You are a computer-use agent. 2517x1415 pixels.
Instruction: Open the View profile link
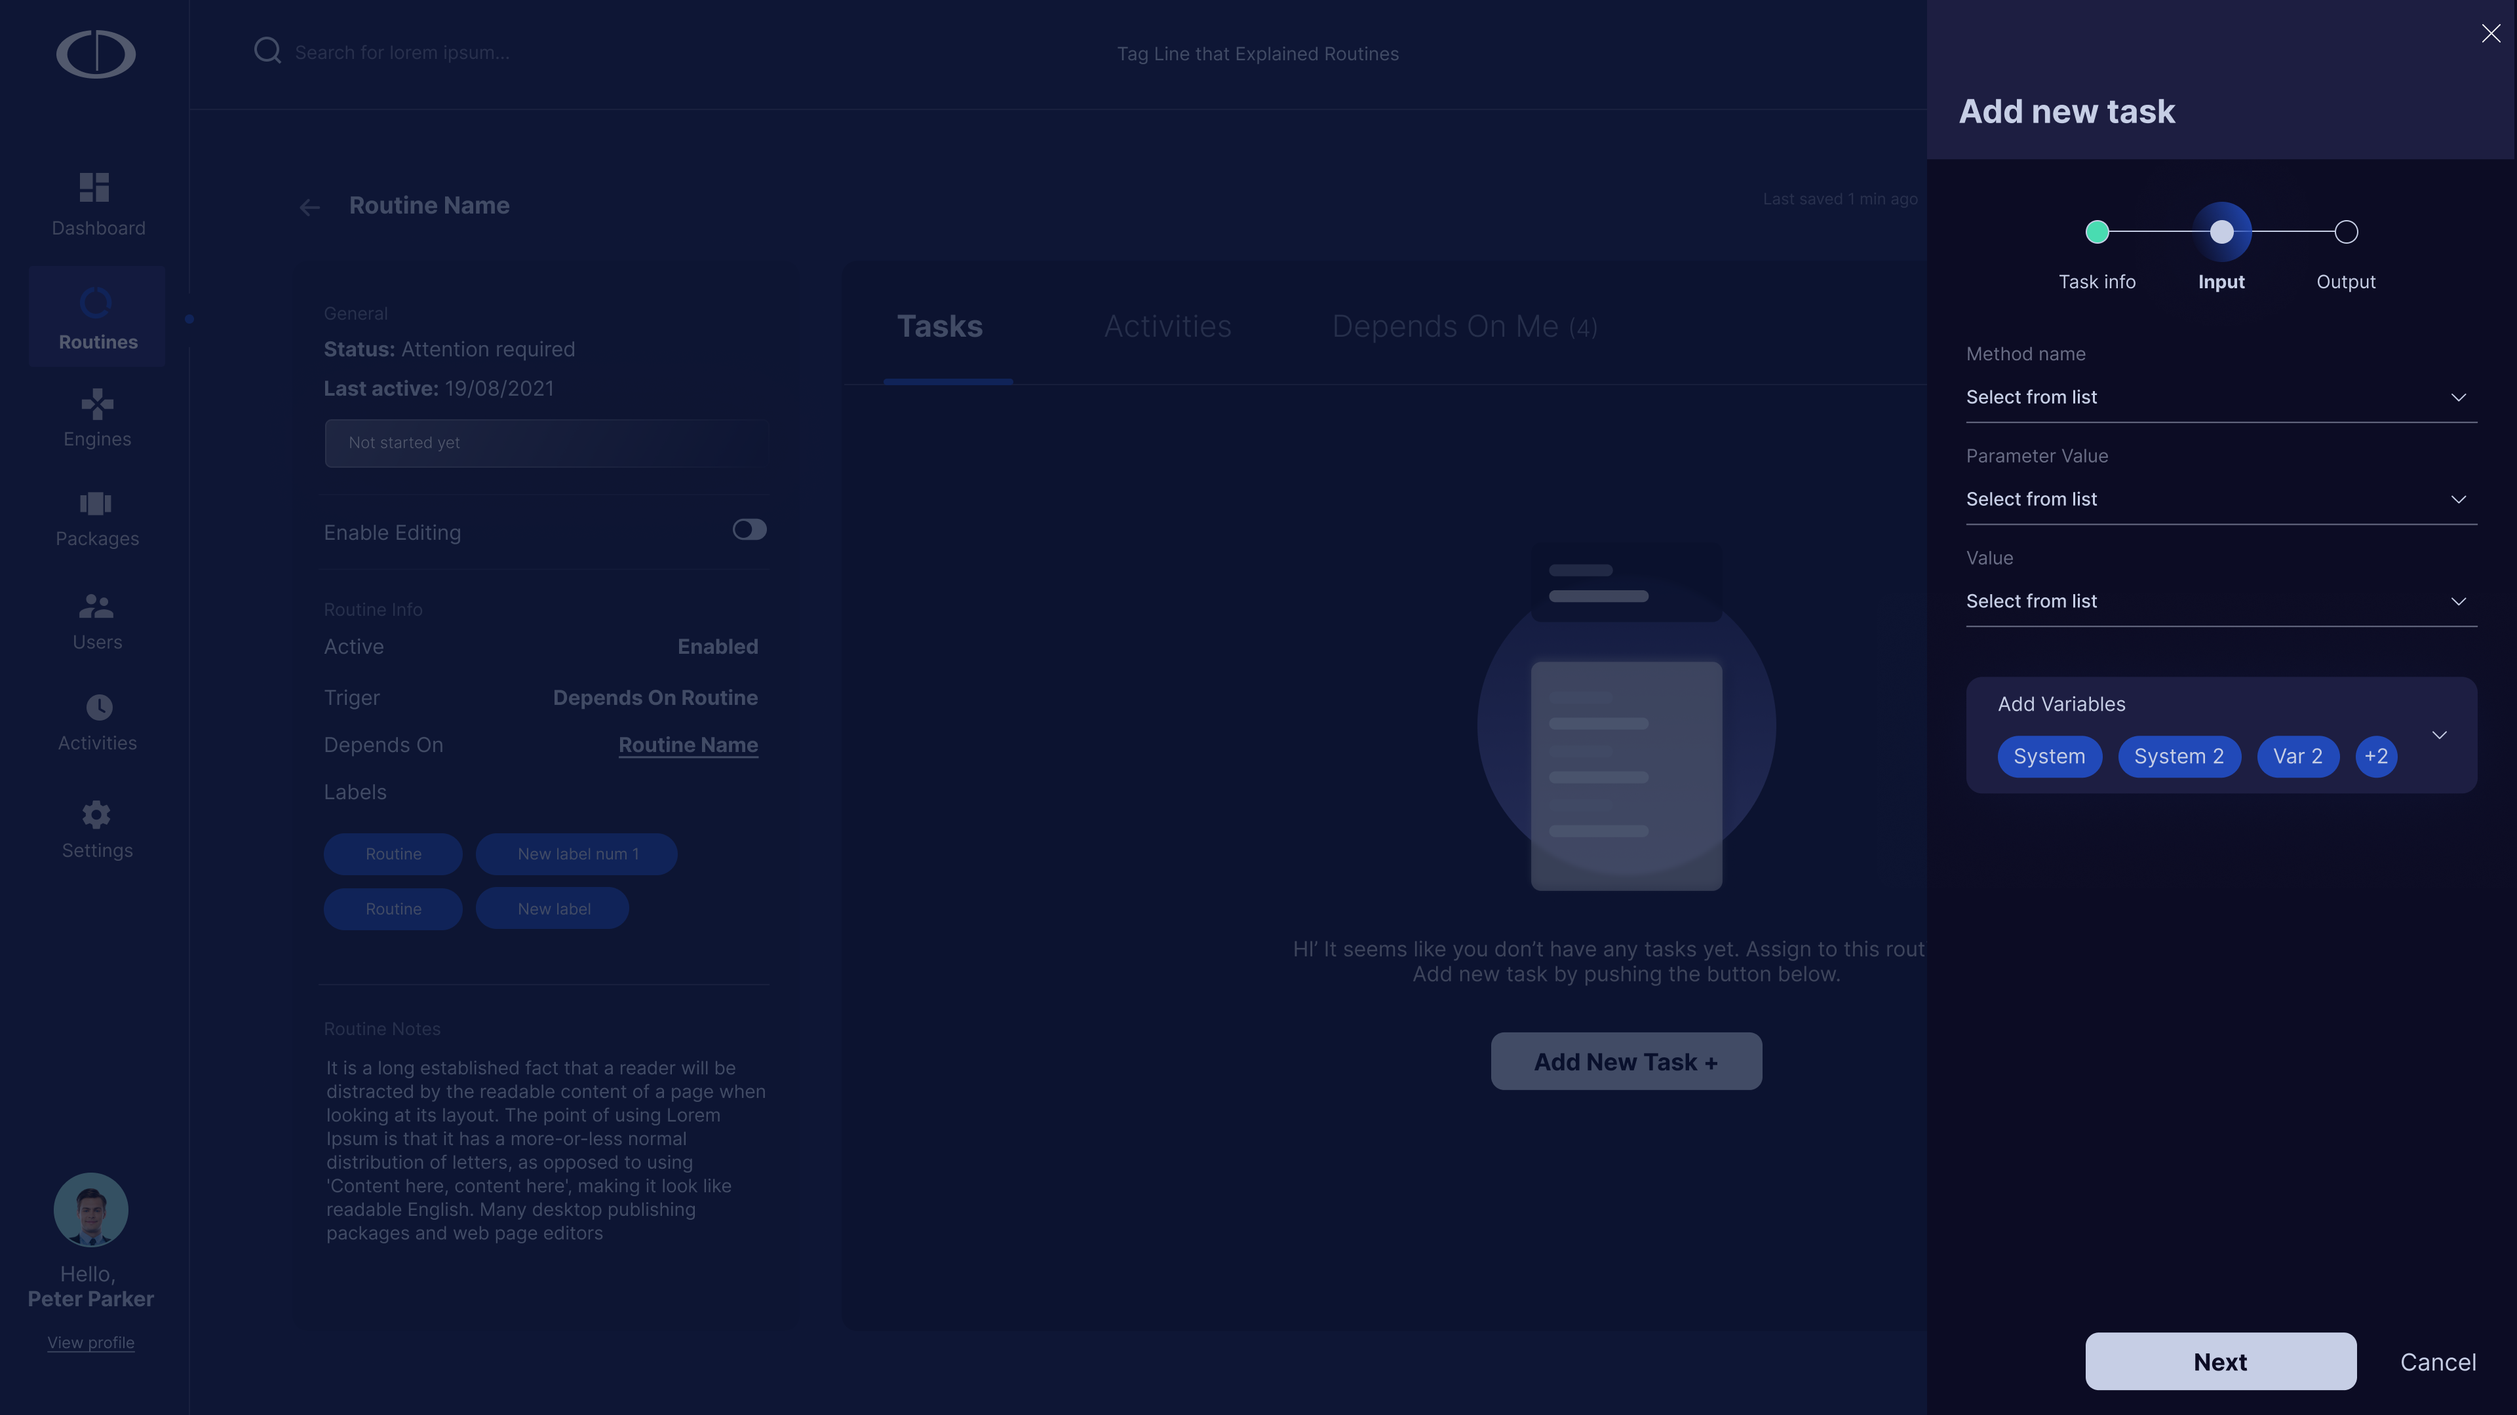91,1343
